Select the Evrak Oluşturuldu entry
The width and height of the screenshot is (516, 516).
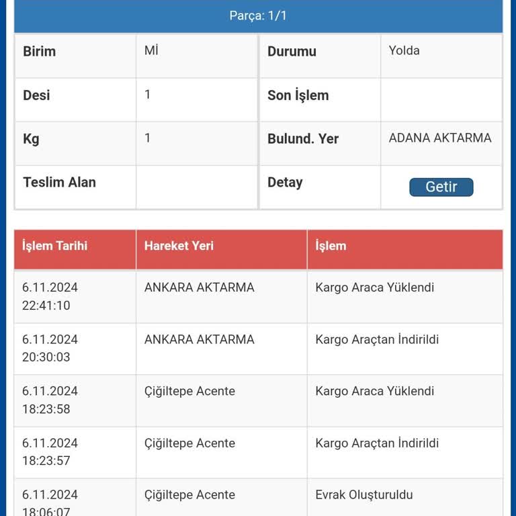click(364, 495)
